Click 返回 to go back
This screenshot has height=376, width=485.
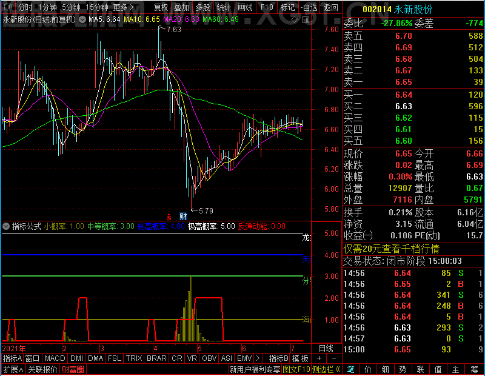tap(330, 7)
